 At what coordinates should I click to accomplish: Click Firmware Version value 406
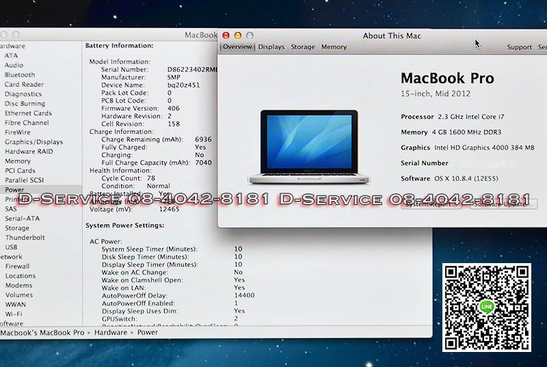coord(174,109)
